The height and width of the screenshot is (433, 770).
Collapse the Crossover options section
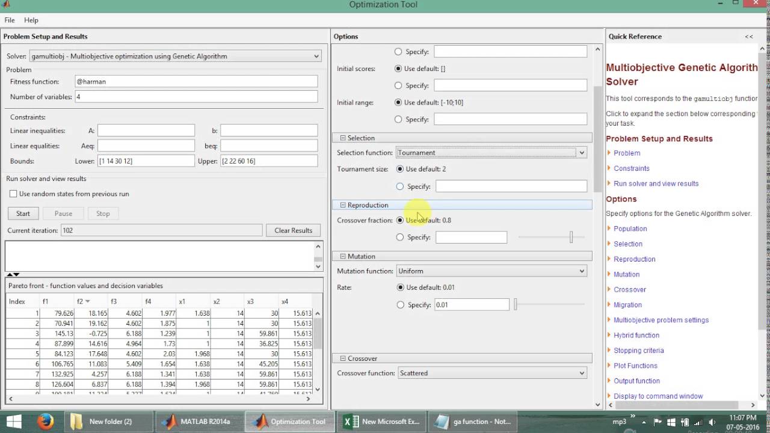coord(343,358)
